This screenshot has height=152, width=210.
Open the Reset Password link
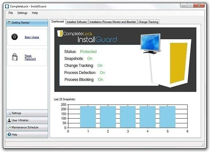tap(30, 57)
